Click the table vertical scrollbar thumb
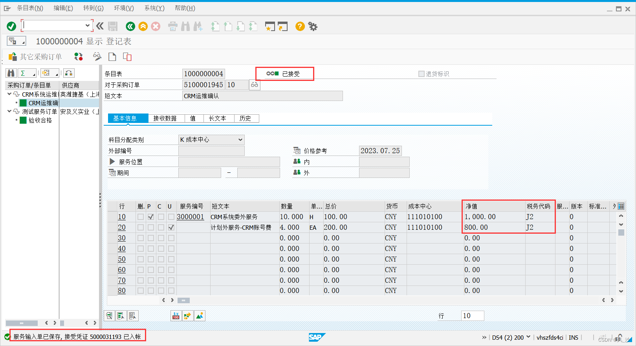This screenshot has width=636, height=346. pos(621,232)
